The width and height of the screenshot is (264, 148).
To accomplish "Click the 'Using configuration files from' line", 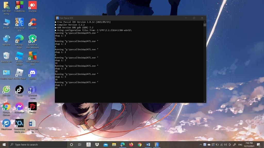I will click(x=94, y=30).
